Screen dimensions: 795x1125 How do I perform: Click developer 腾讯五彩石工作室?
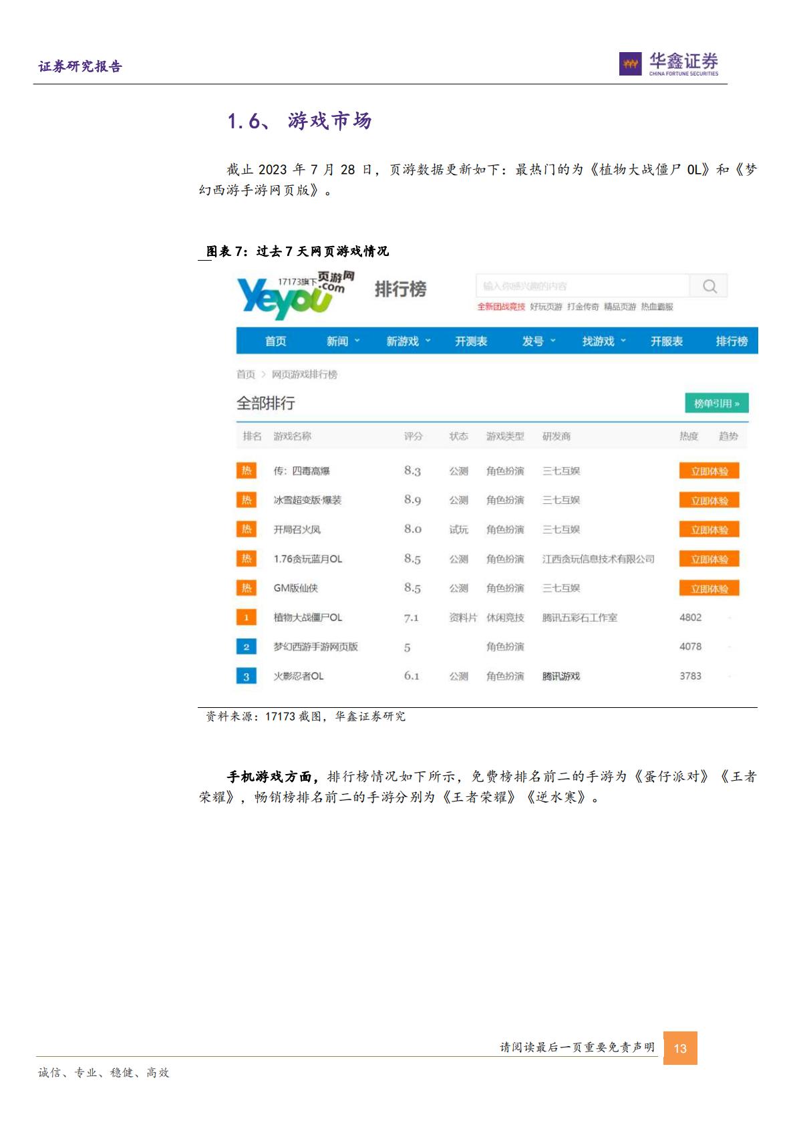(580, 618)
